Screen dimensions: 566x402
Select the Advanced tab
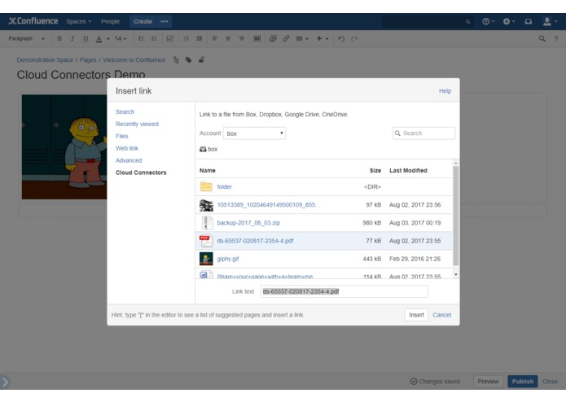(x=129, y=160)
